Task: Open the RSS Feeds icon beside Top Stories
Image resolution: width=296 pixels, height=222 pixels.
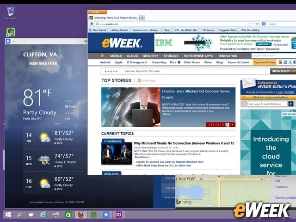Action: click(x=139, y=80)
